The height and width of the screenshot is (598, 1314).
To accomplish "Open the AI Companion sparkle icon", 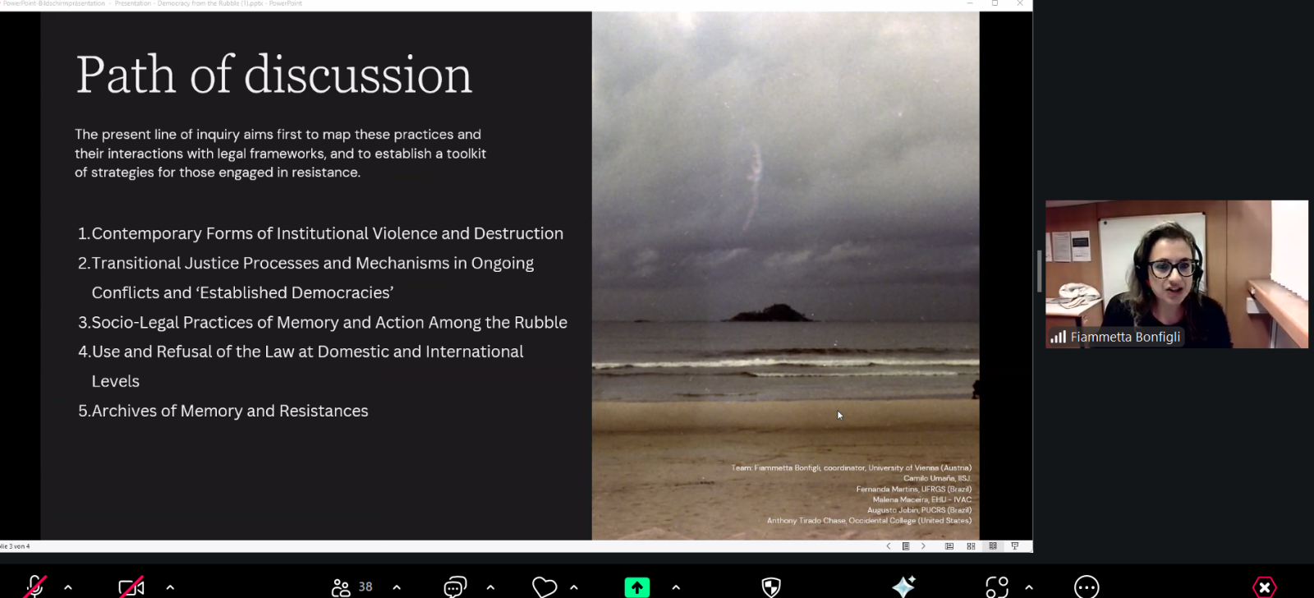I will [x=903, y=586].
